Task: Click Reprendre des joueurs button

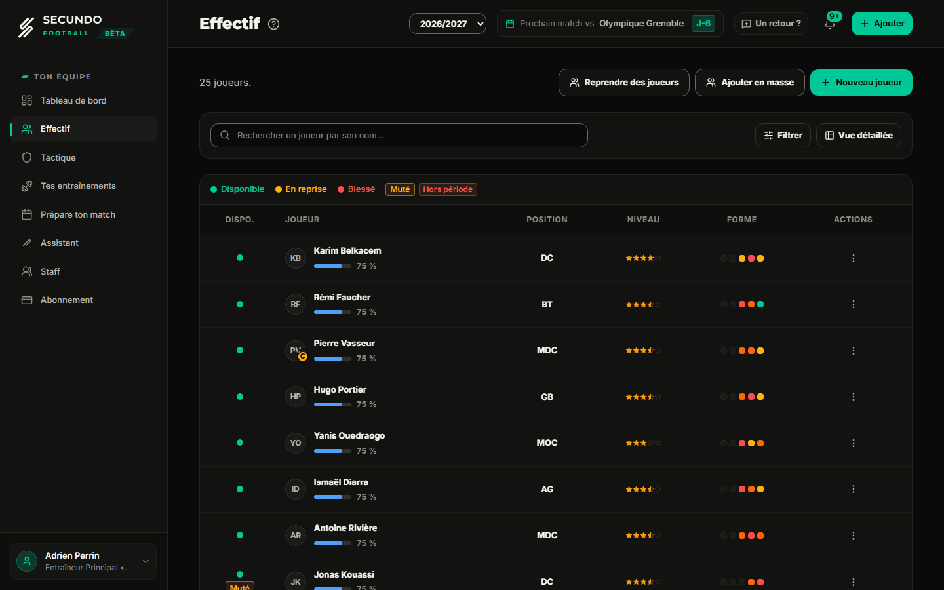Action: click(624, 83)
